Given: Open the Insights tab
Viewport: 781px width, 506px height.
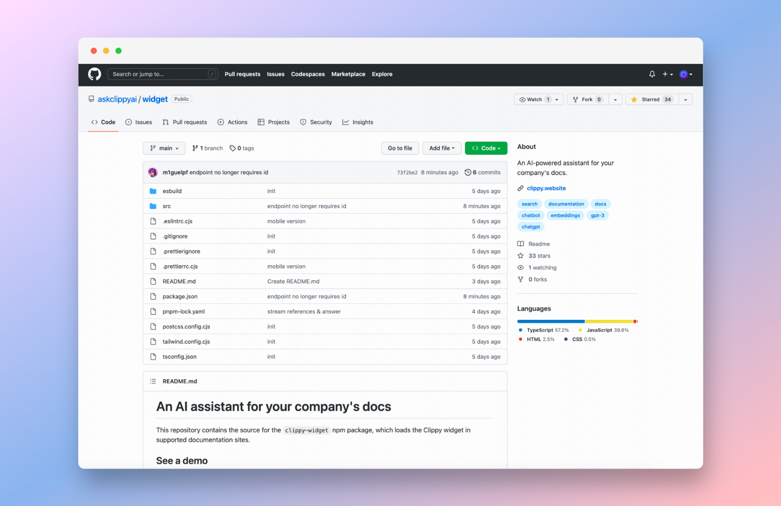Looking at the screenshot, I should tap(358, 122).
